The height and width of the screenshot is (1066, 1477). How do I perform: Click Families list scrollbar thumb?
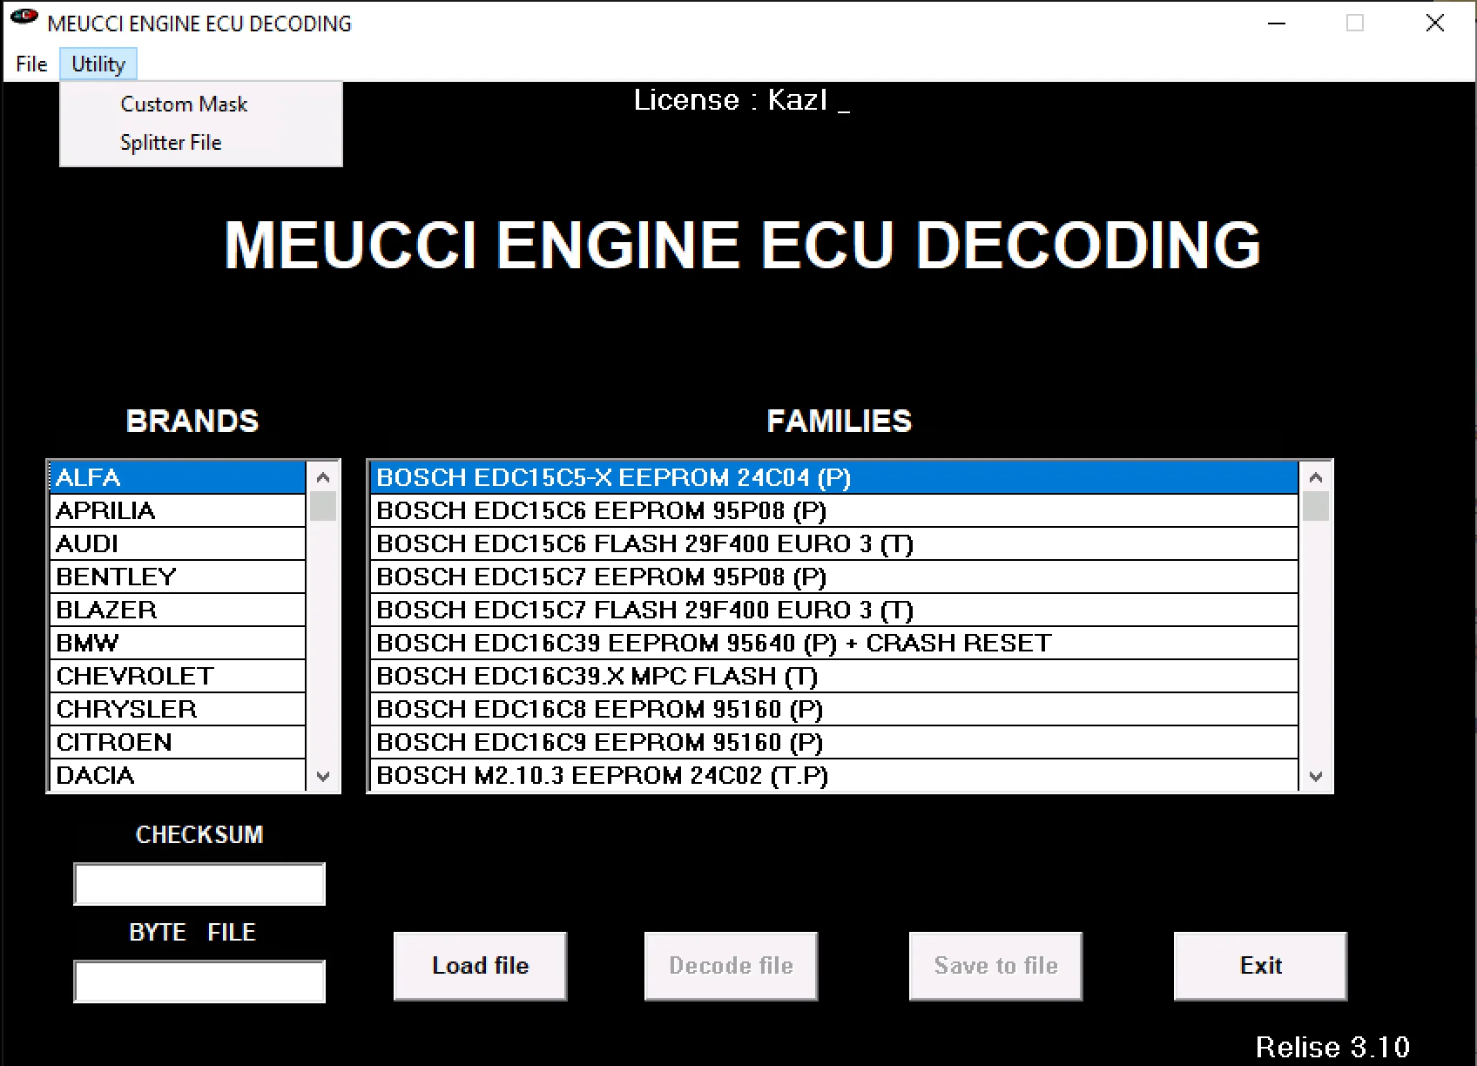tap(1316, 506)
